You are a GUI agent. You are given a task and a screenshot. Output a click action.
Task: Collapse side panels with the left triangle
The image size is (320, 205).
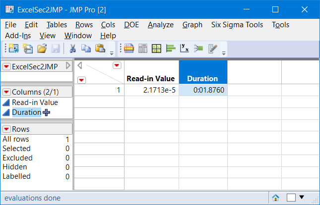tap(80, 66)
